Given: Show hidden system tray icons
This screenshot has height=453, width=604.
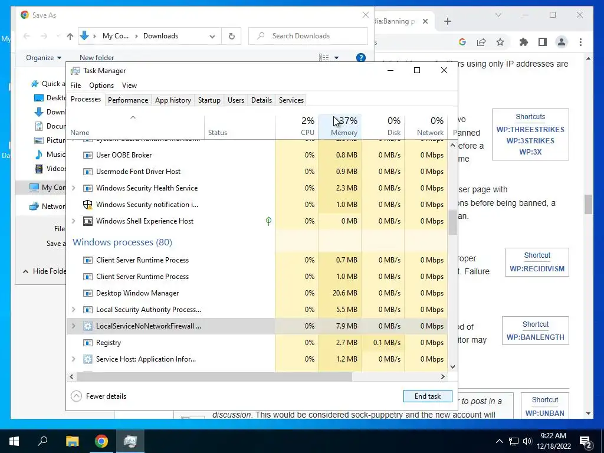Looking at the screenshot, I should (x=499, y=441).
